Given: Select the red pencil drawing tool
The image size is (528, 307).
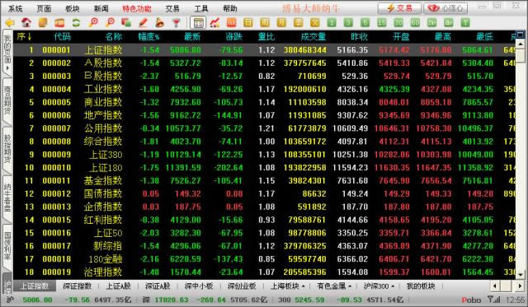Looking at the screenshot, I should (x=143, y=23).
